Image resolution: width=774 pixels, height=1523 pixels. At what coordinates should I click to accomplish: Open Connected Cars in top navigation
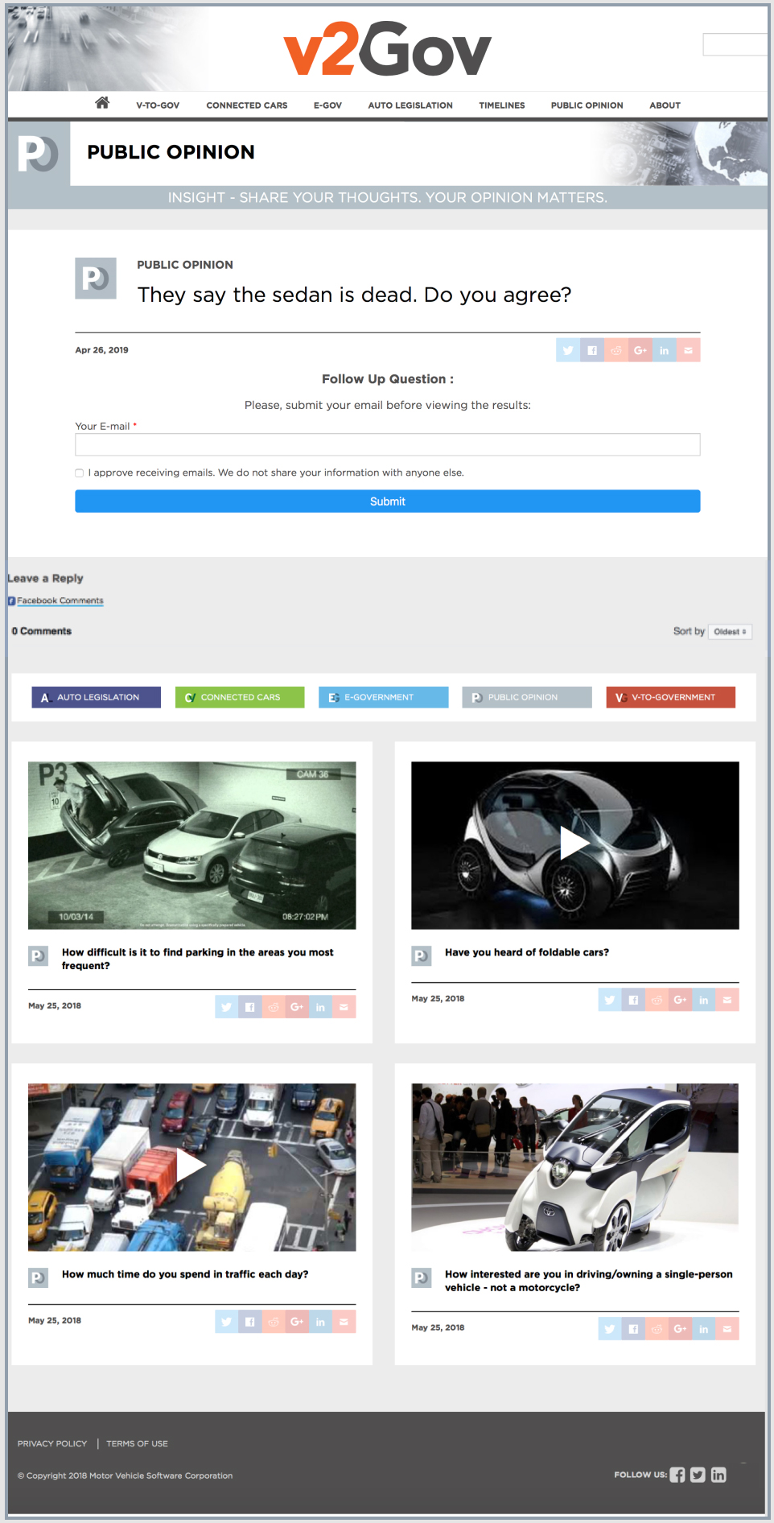246,105
